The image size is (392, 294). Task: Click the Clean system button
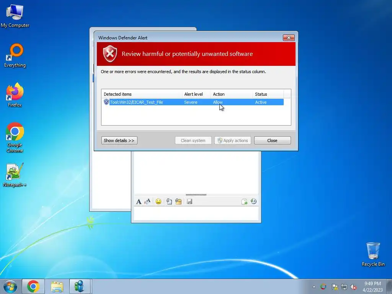point(193,140)
